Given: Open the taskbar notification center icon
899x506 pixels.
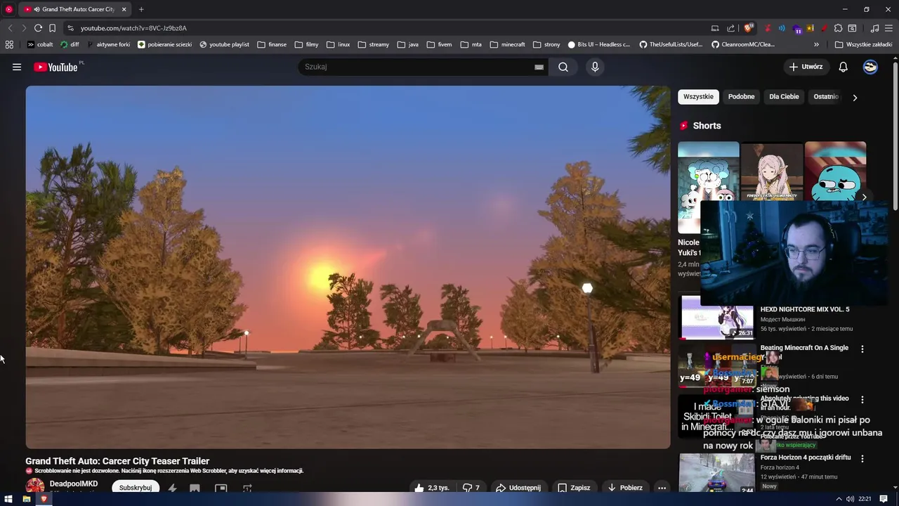Looking at the screenshot, I should pos(884,499).
